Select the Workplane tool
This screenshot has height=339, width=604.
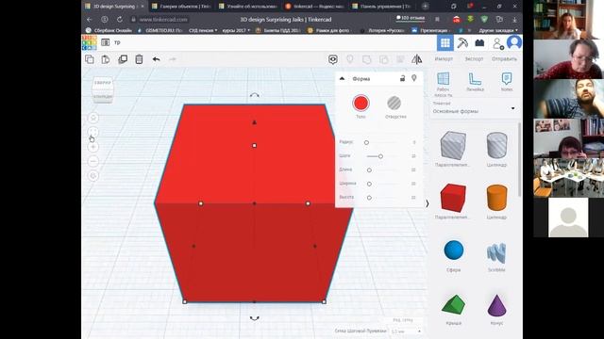[443, 84]
